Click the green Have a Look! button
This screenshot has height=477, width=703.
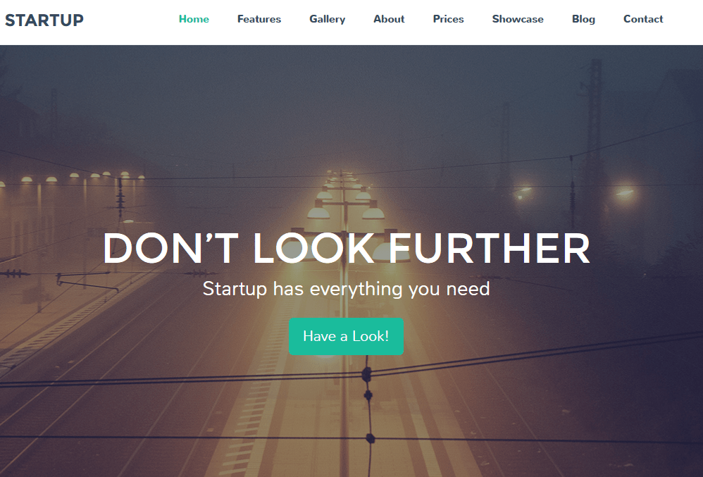point(346,336)
